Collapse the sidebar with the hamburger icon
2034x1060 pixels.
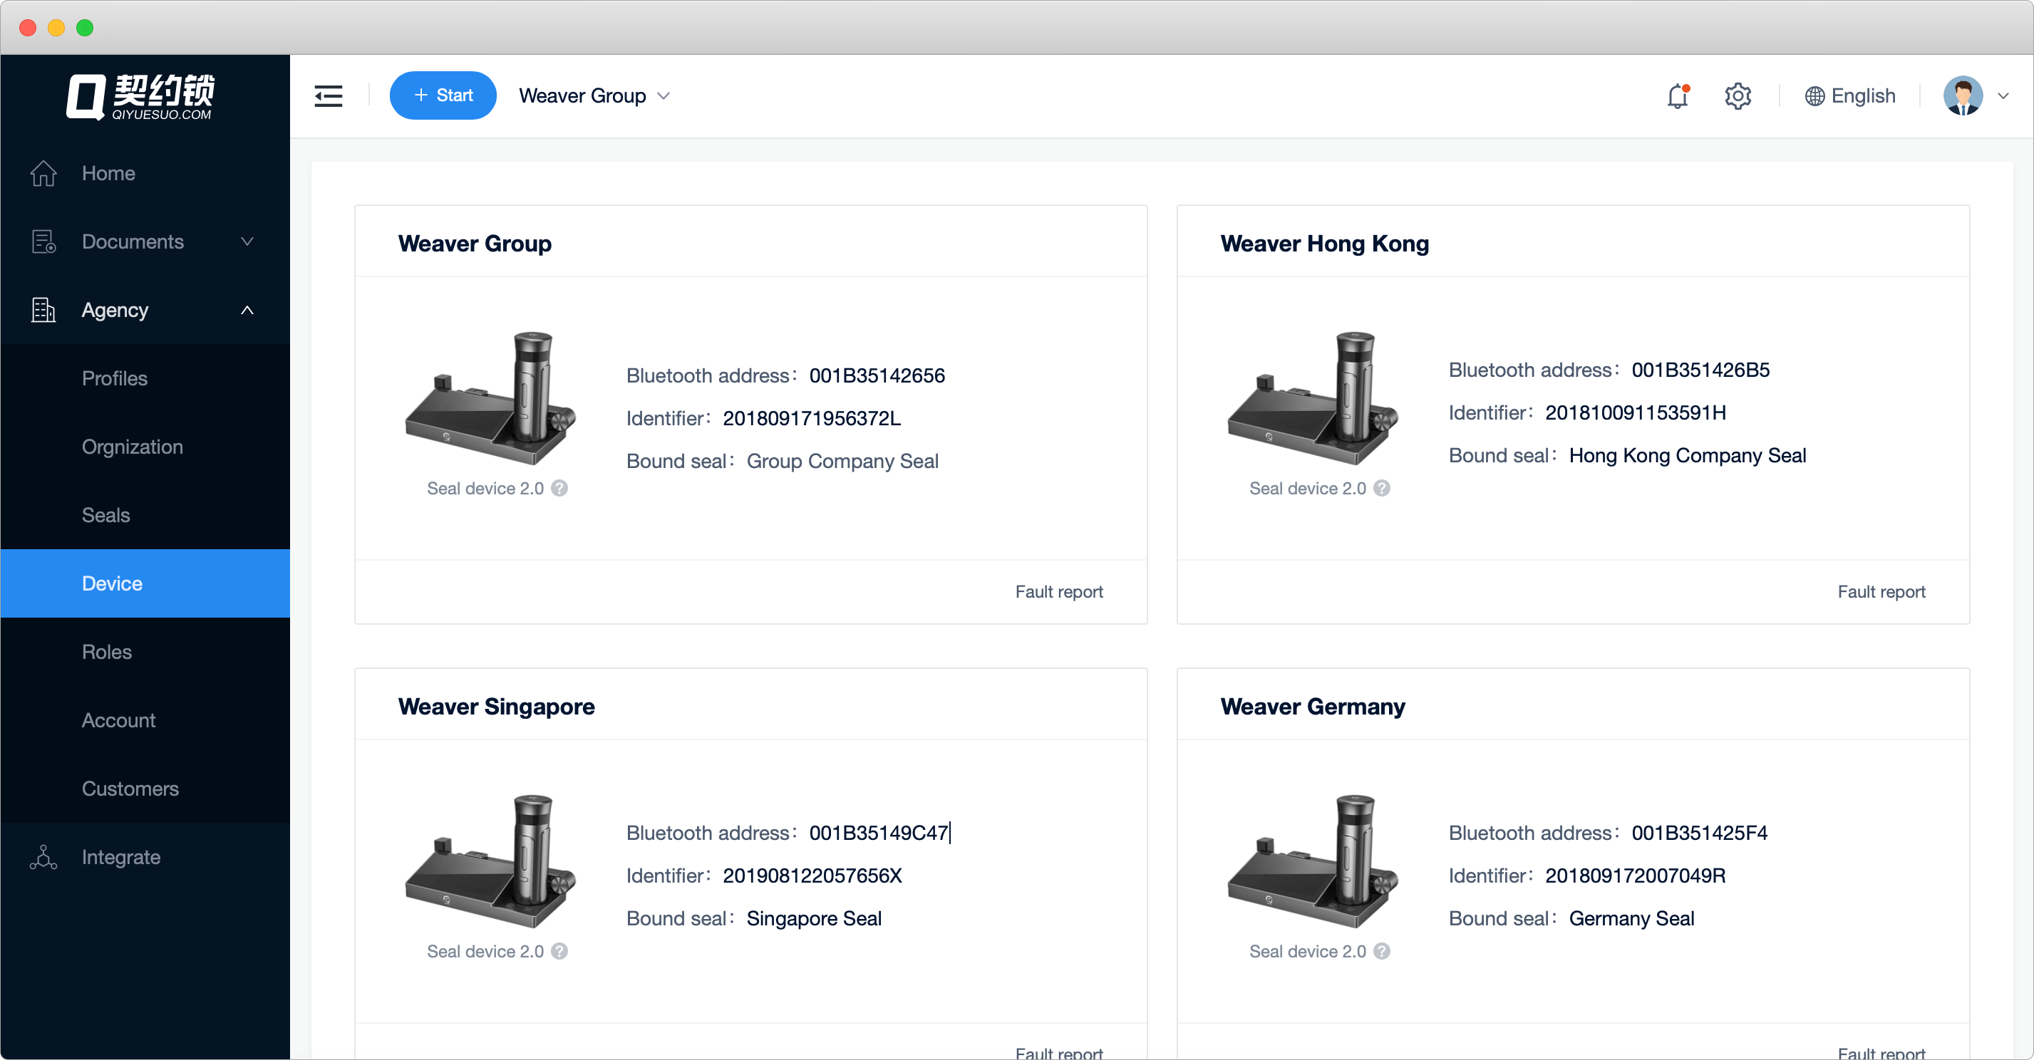point(329,96)
